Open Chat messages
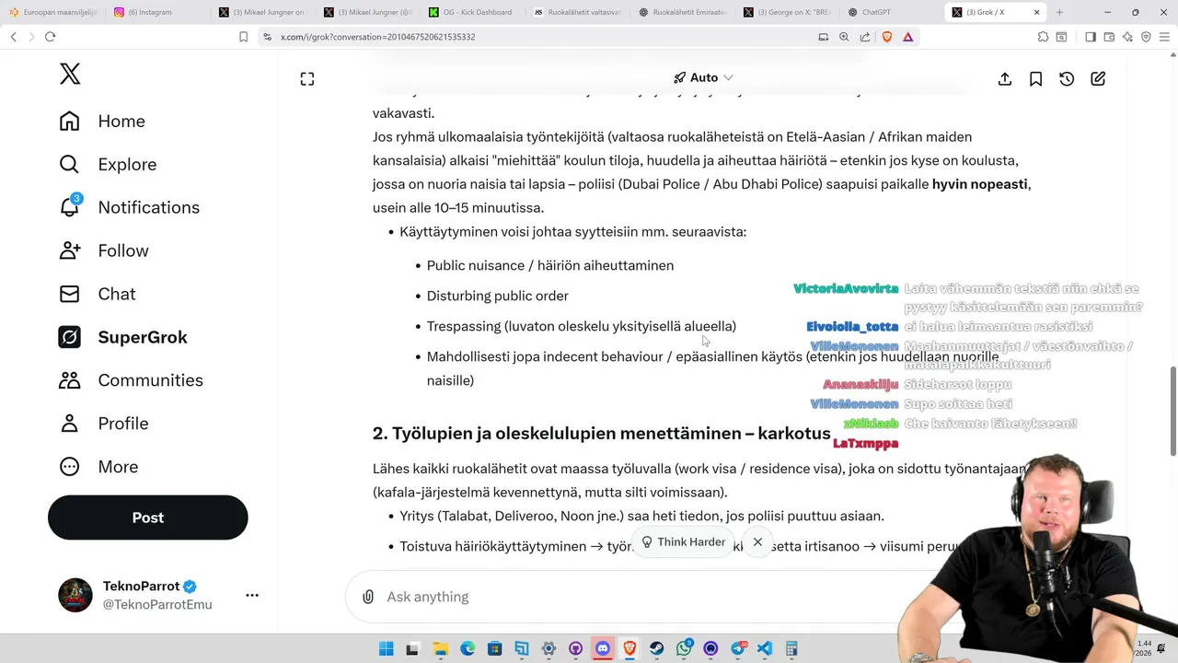1178x663 pixels. pyautogui.click(x=97, y=295)
